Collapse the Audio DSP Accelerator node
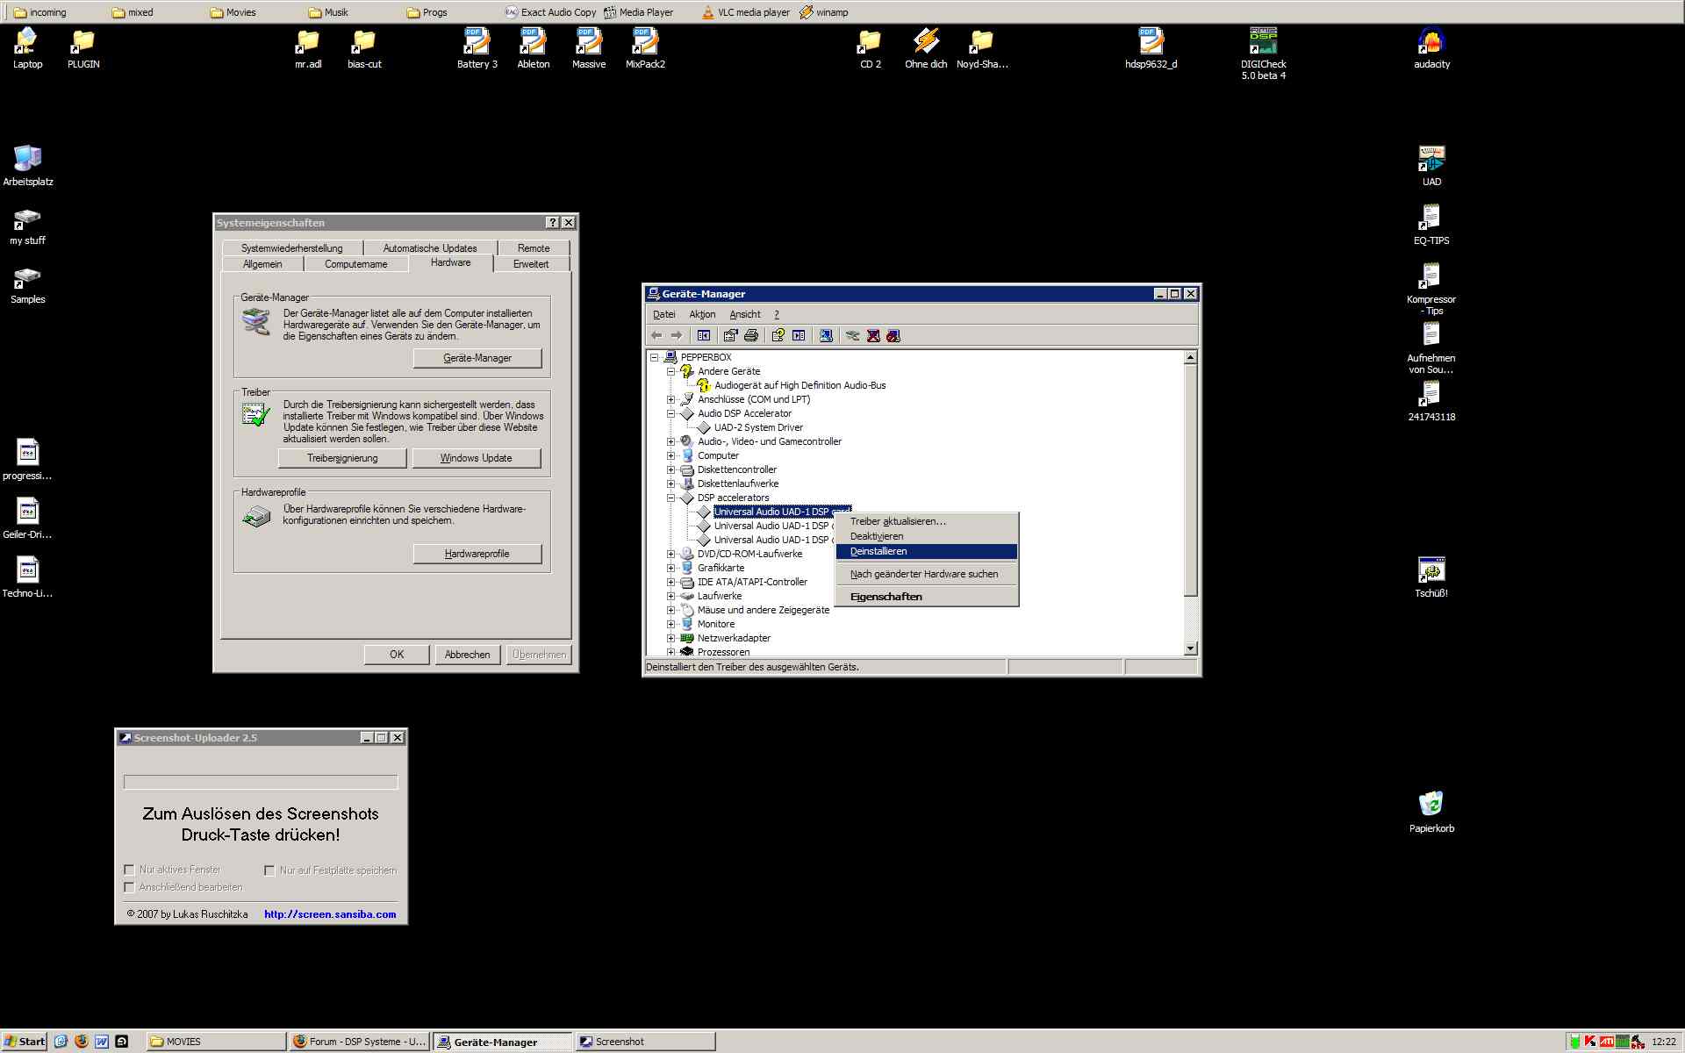The height and width of the screenshot is (1053, 1685). [670, 413]
